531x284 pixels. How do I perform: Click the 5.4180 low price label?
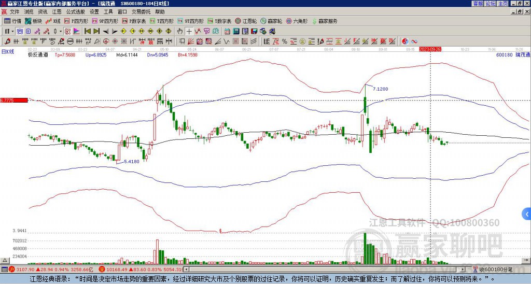click(x=132, y=162)
